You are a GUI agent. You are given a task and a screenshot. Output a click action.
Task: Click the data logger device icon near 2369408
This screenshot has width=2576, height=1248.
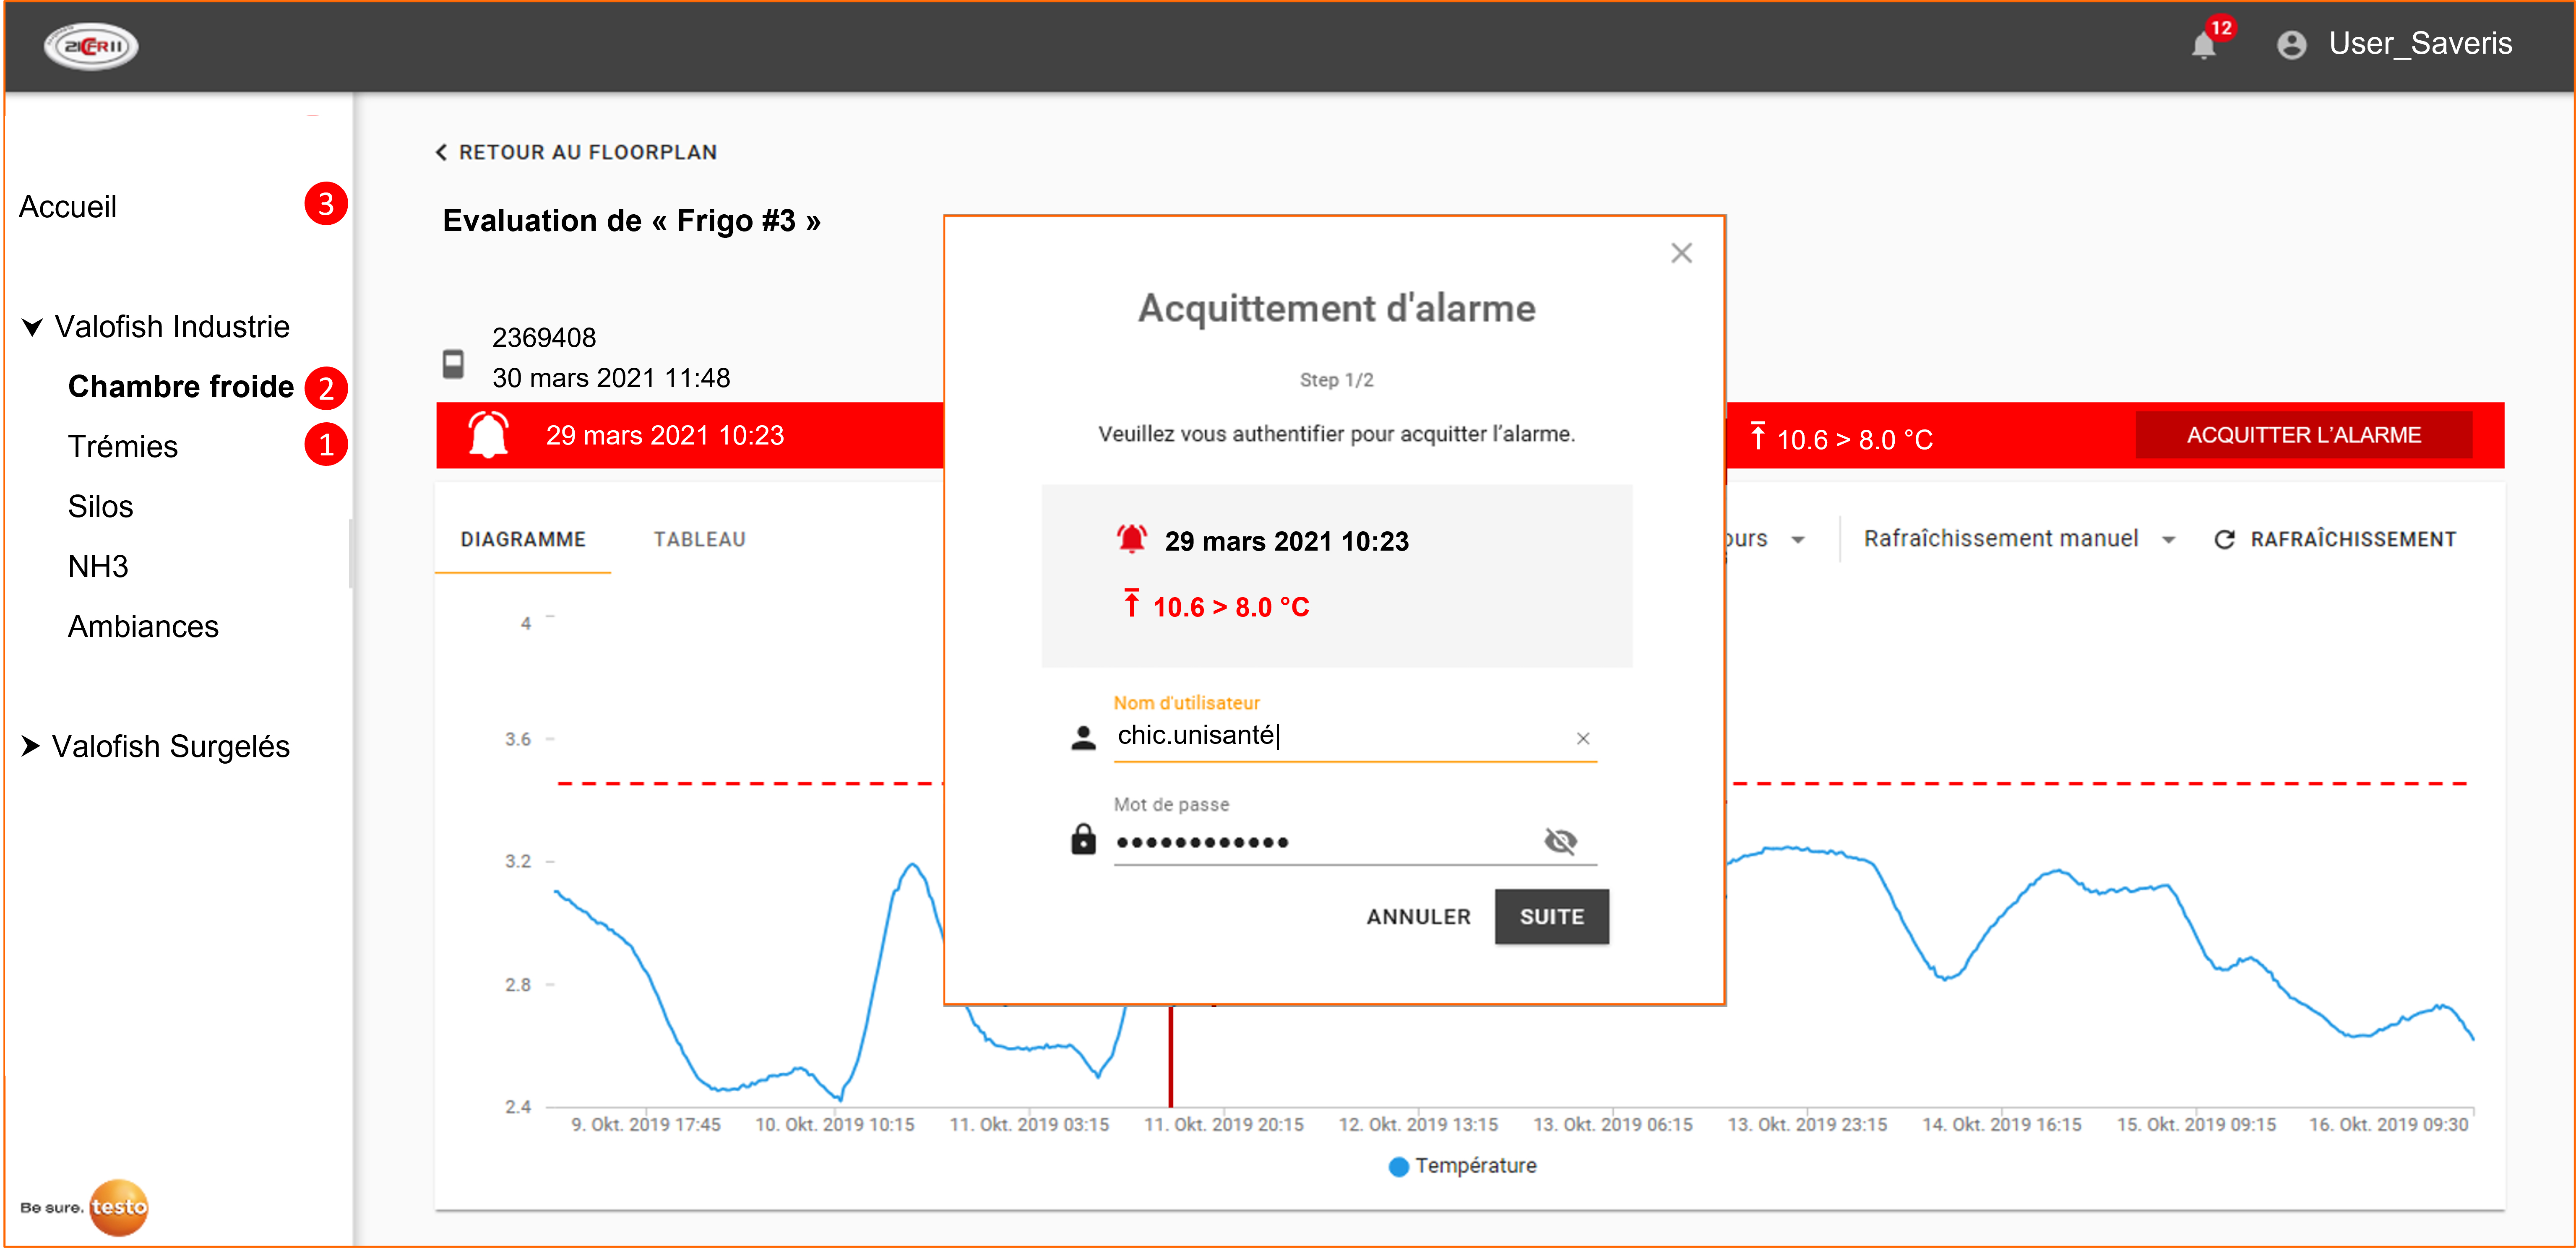coord(453,363)
